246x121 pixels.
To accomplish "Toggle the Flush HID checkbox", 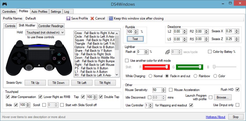I will [238, 90].
